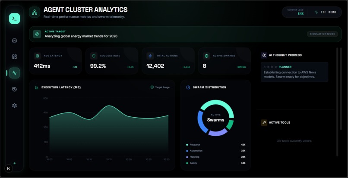
Task: Click the purple Planning donut segment
Action: pos(218,133)
